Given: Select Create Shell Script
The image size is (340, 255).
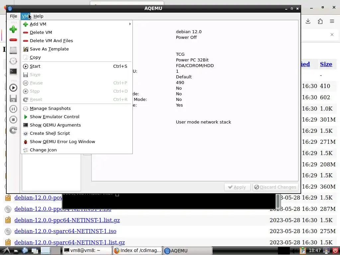Looking at the screenshot, I should (x=77, y=133).
